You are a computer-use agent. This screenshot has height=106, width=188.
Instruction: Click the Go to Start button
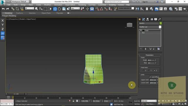pyautogui.click(x=159, y=101)
